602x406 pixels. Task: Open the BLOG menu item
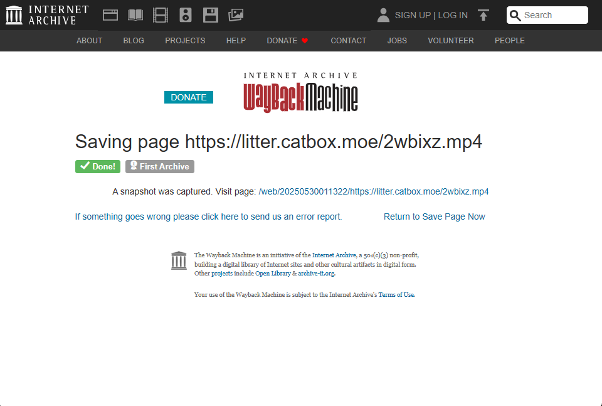click(134, 41)
